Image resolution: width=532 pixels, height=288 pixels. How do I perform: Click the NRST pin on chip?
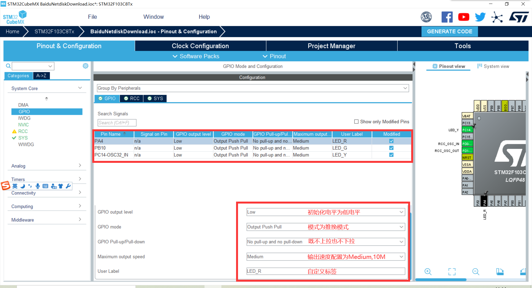pos(467,158)
